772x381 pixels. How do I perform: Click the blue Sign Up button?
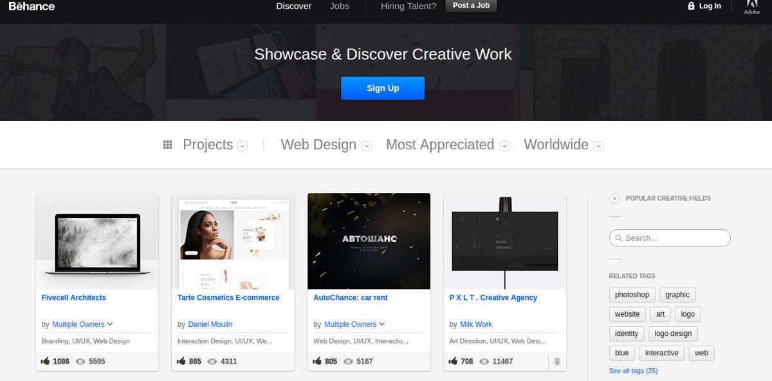coord(383,88)
